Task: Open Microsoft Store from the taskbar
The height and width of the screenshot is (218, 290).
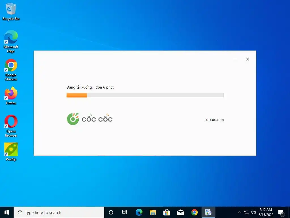Action: pos(167,212)
